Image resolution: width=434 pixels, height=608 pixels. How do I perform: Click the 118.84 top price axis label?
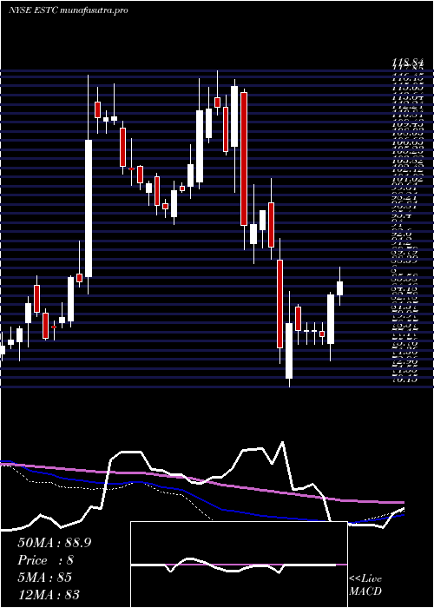click(x=406, y=62)
